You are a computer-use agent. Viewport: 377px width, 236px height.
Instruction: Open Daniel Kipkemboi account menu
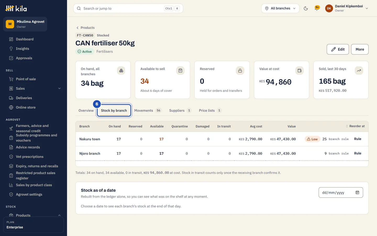[347, 8]
